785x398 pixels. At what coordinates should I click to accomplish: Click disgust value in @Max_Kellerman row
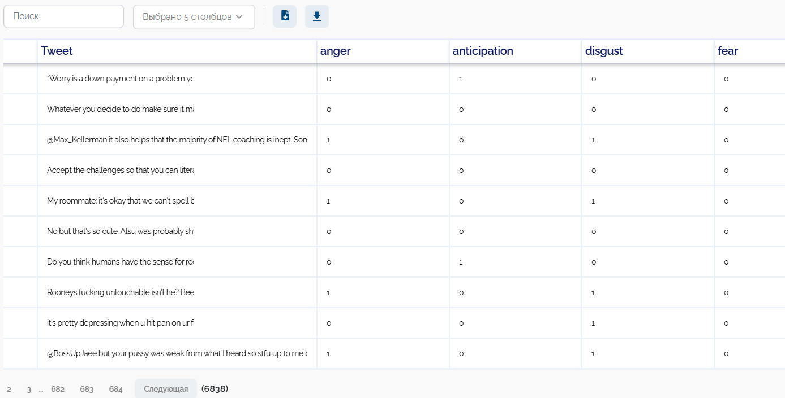click(593, 140)
